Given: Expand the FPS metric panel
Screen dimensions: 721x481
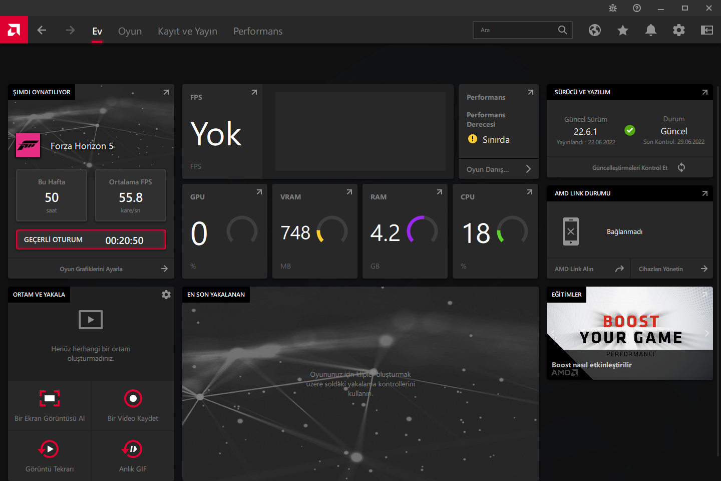Looking at the screenshot, I should pos(254,92).
